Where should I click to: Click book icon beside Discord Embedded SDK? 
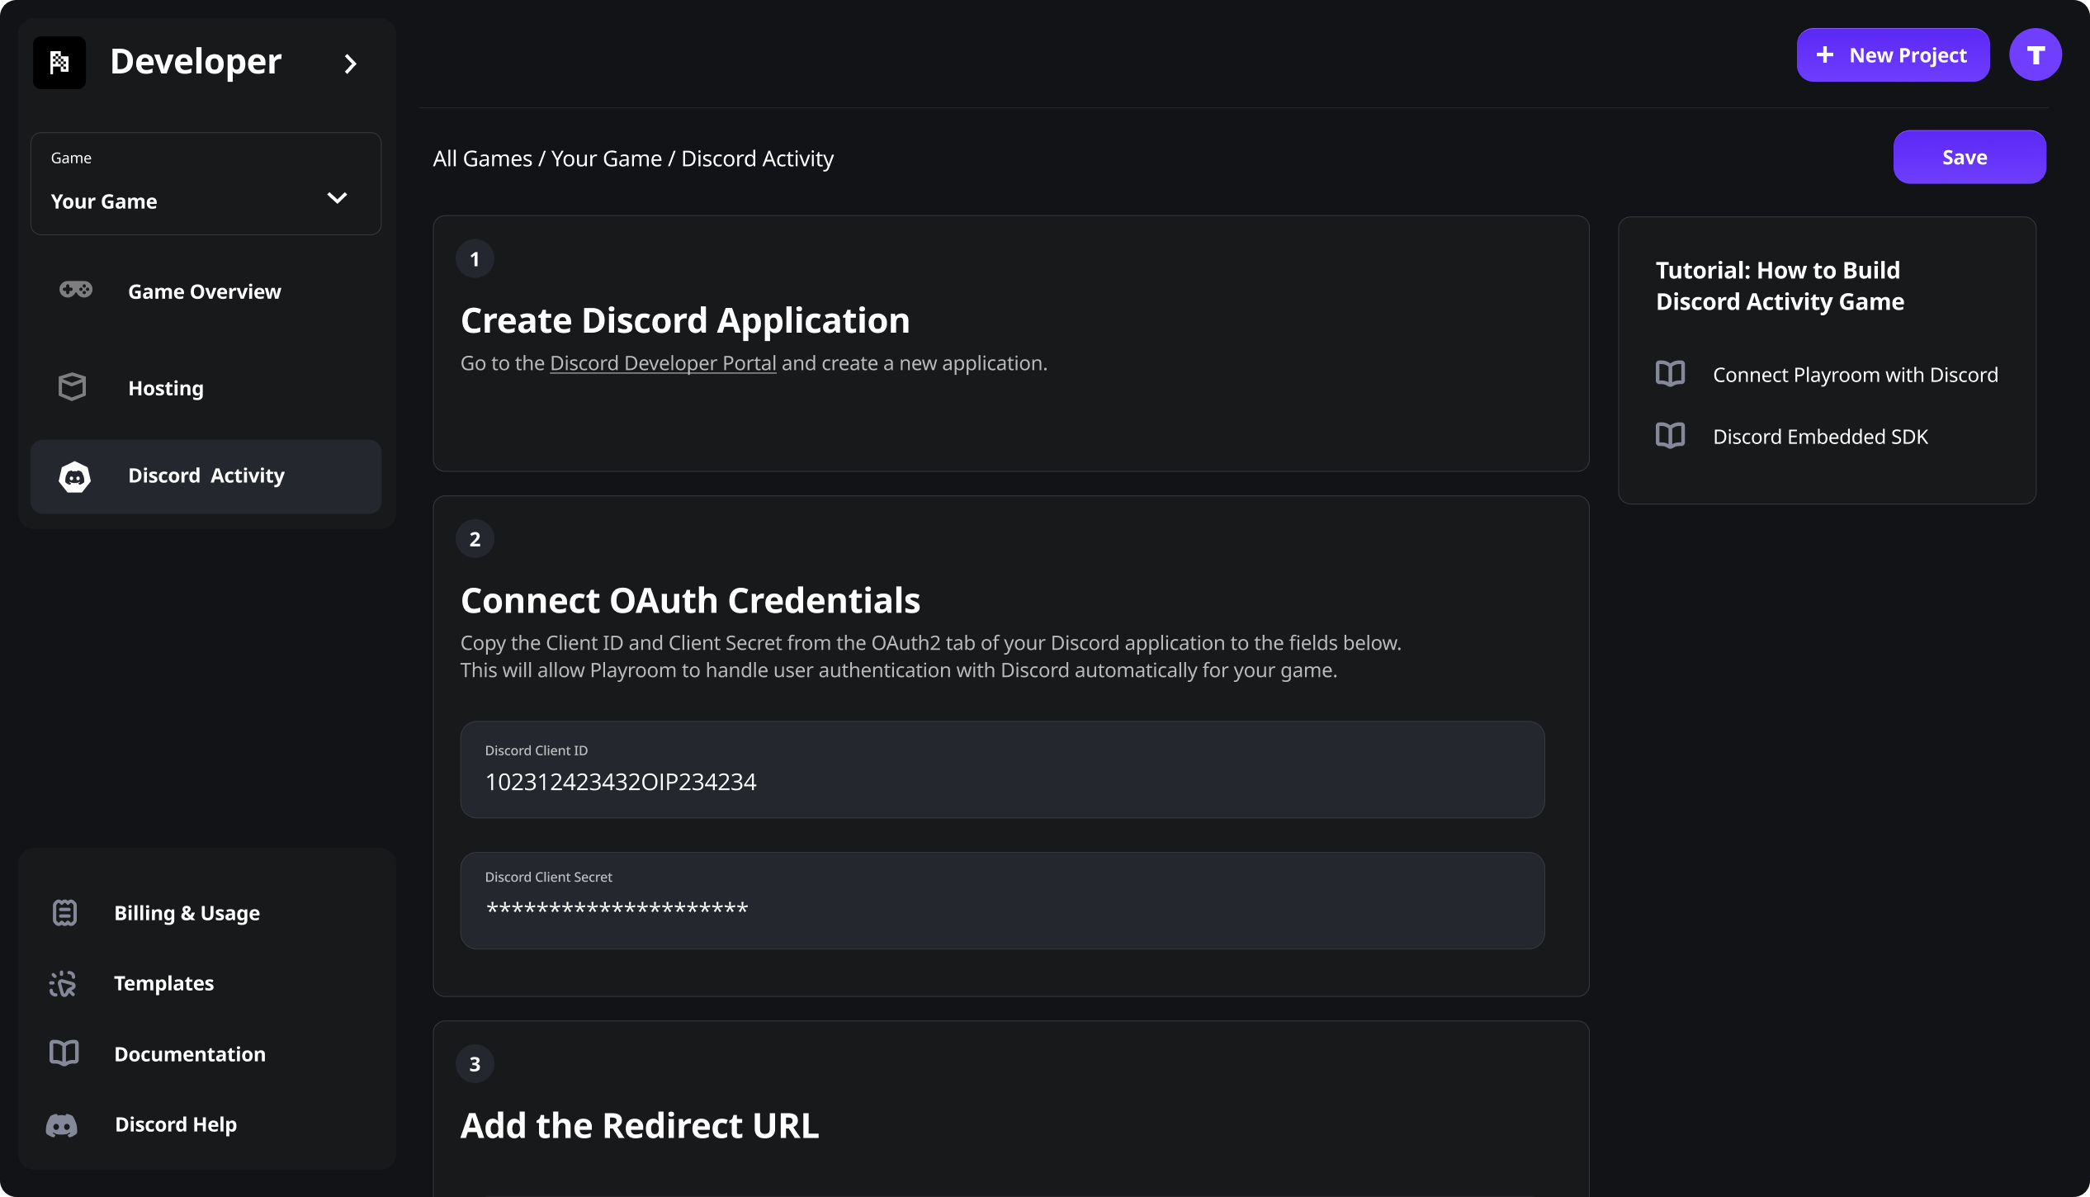1670,436
